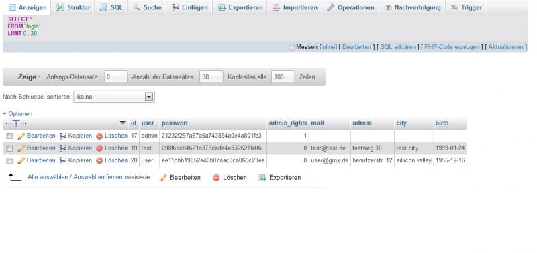537x253 pixels.
Task: Click pencil edit icon for admin row
Action: [x=21, y=136]
